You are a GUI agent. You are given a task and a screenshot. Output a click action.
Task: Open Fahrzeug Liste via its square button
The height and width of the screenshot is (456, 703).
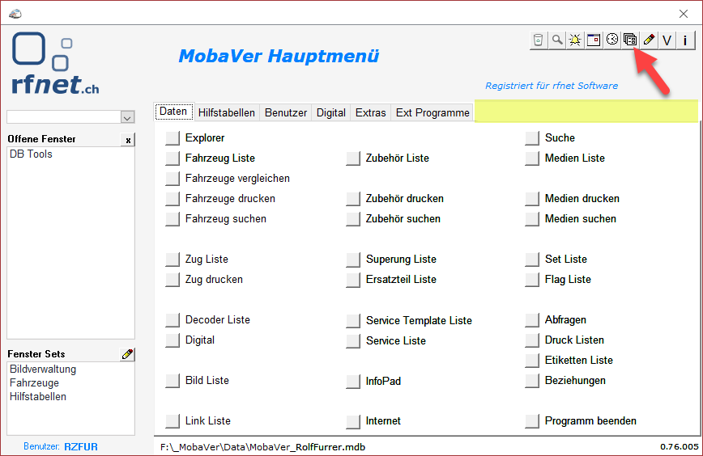[x=173, y=158]
